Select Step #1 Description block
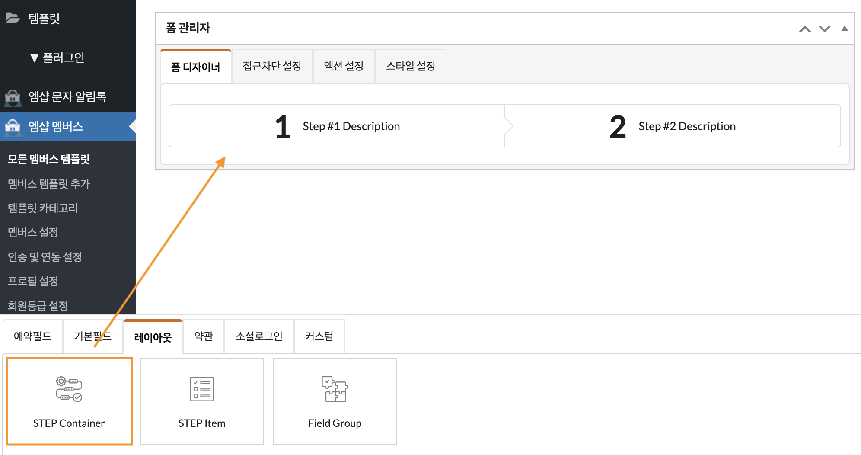The image size is (861, 455). [337, 126]
